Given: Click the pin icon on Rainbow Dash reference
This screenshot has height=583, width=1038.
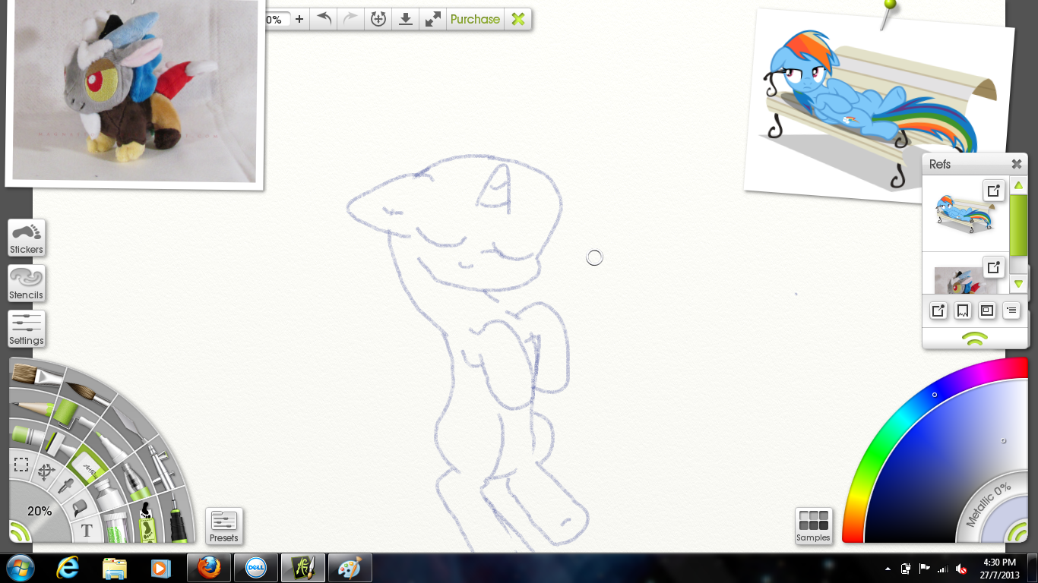Looking at the screenshot, I should 994,190.
